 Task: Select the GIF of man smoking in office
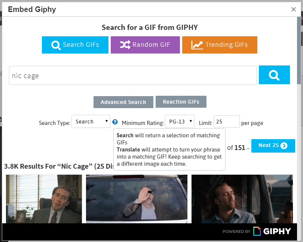click(44, 199)
